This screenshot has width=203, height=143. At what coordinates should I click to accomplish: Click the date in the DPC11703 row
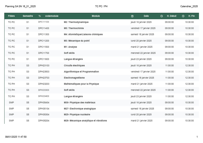pos(143,53)
